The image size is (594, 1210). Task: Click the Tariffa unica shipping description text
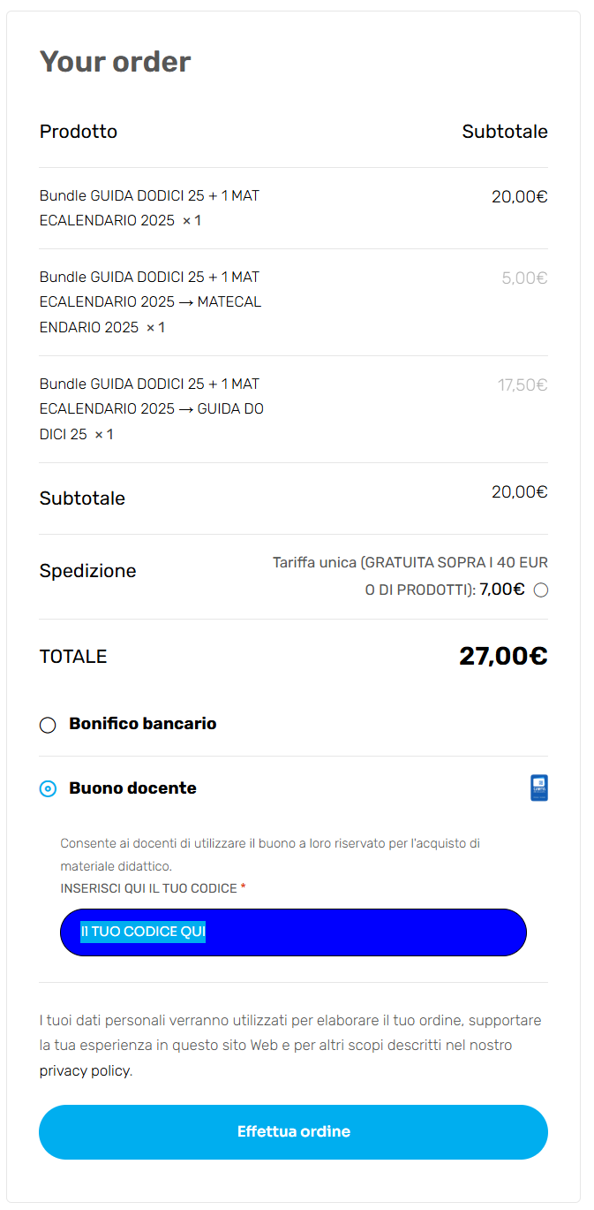410,563
